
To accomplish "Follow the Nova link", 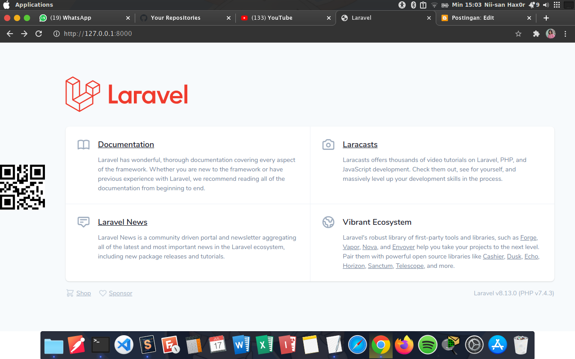I will (x=369, y=247).
